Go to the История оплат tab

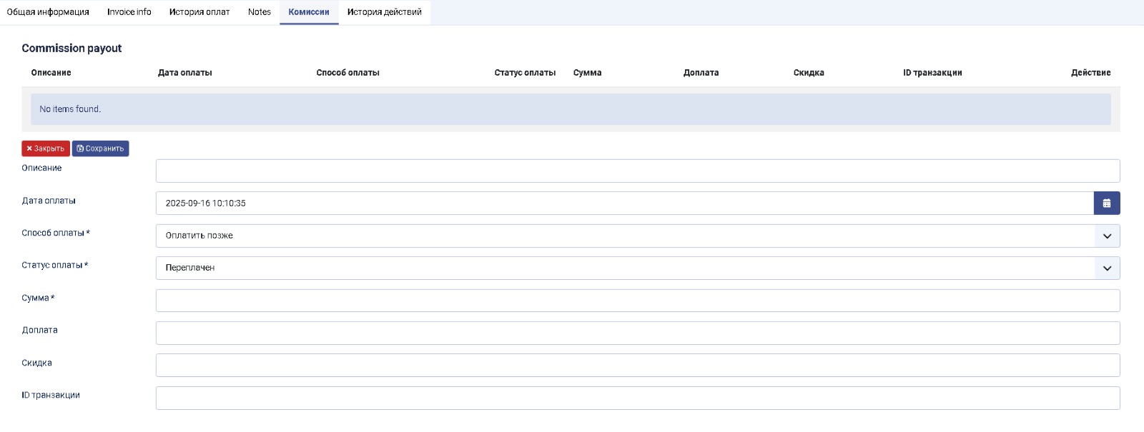click(x=199, y=12)
